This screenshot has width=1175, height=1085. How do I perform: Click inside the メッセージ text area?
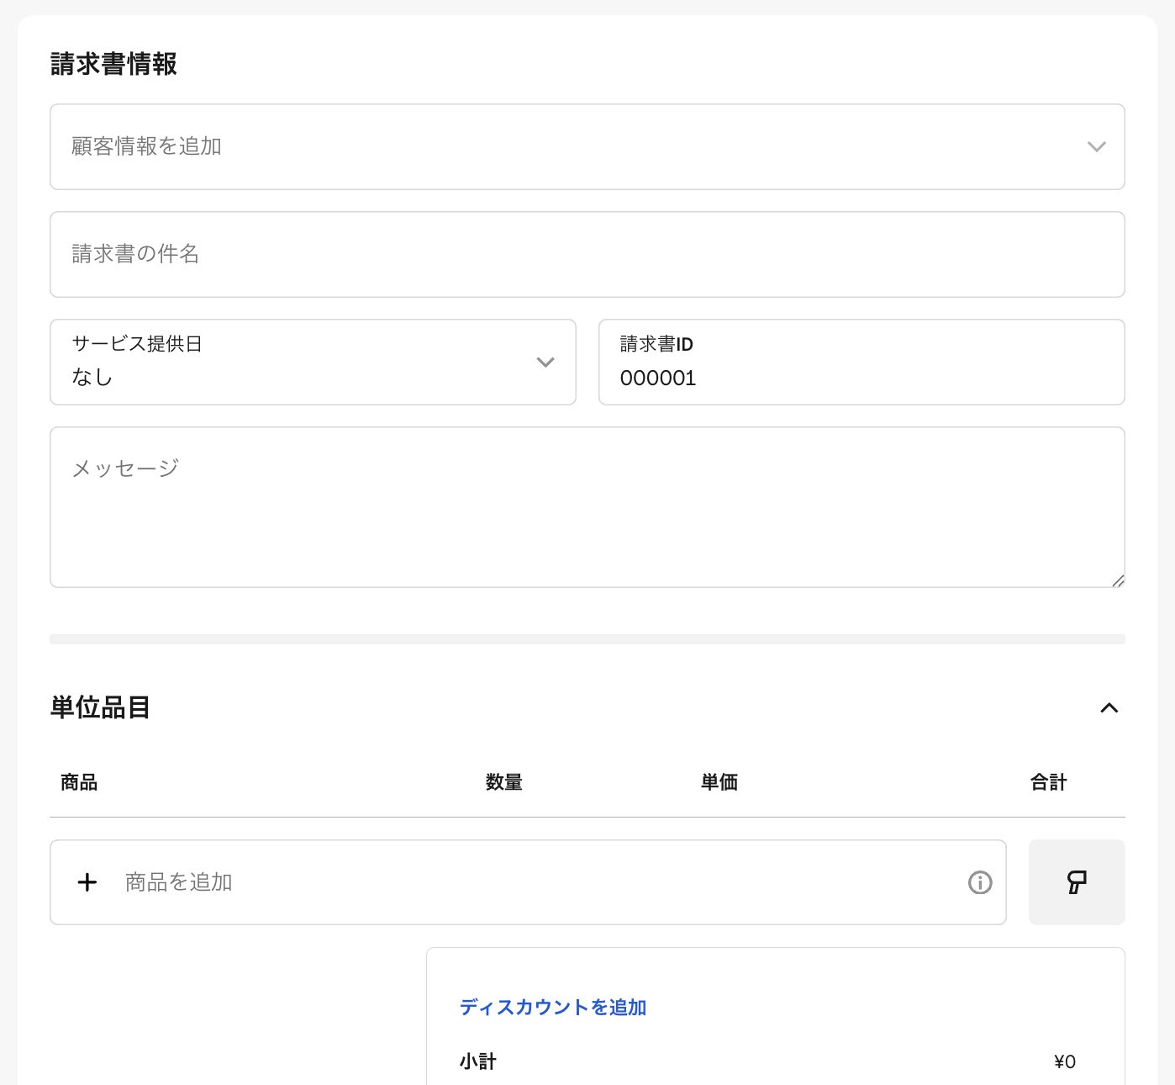[587, 507]
